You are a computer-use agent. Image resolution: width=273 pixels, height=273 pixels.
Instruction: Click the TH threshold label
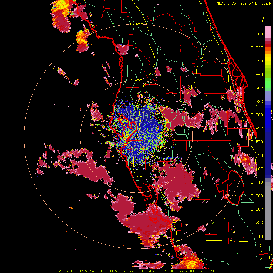(261, 236)
